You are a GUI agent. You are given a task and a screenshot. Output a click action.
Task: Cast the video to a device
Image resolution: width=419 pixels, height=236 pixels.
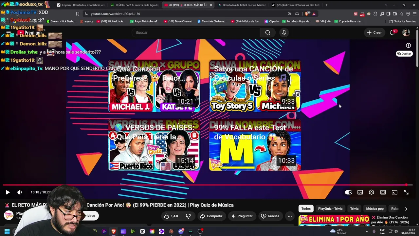coord(394,192)
